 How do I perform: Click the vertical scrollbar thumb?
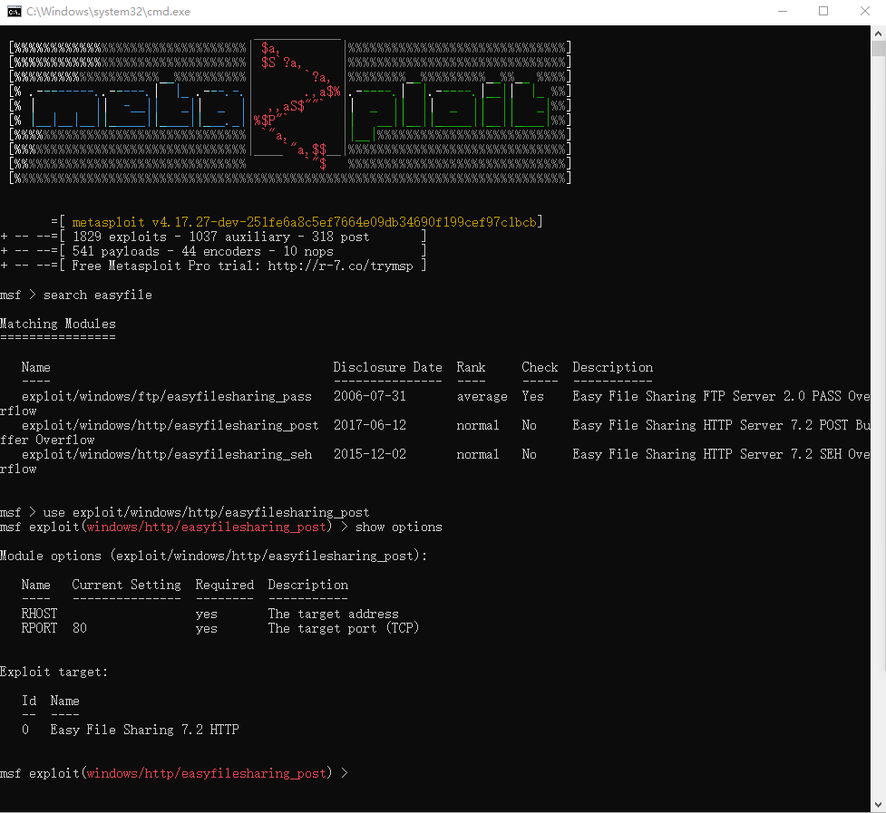pos(878,49)
